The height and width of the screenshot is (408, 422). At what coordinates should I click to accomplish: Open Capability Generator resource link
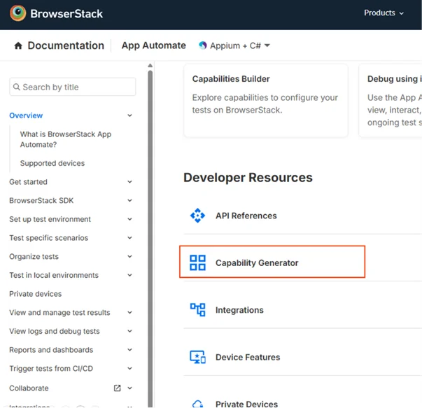257,262
